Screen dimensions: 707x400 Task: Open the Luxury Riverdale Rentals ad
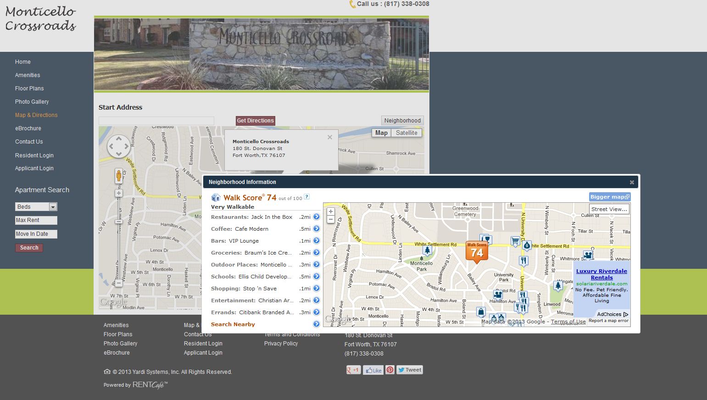(x=601, y=274)
